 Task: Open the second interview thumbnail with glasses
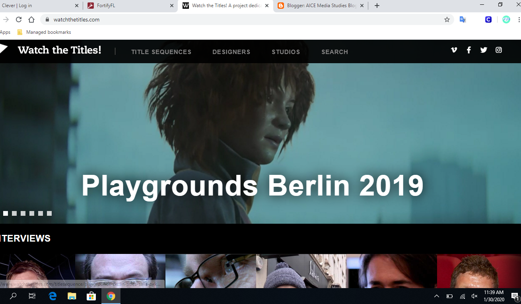pyautogui.click(x=120, y=271)
